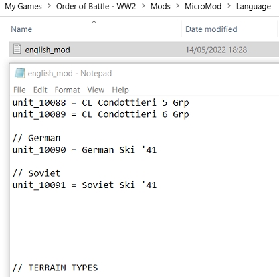Sort files by Name column header
Viewport: 279px width, 277px height.
[21, 29]
